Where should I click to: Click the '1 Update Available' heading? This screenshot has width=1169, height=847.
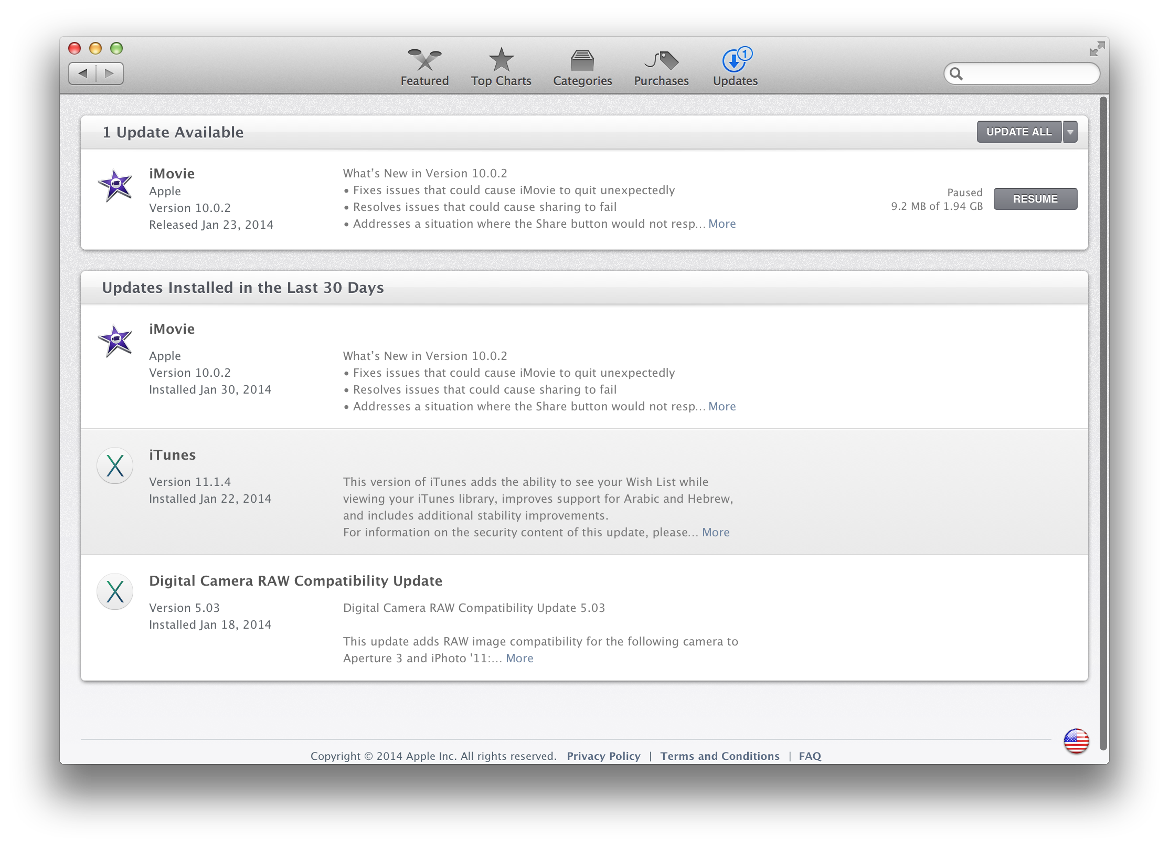pyautogui.click(x=173, y=132)
